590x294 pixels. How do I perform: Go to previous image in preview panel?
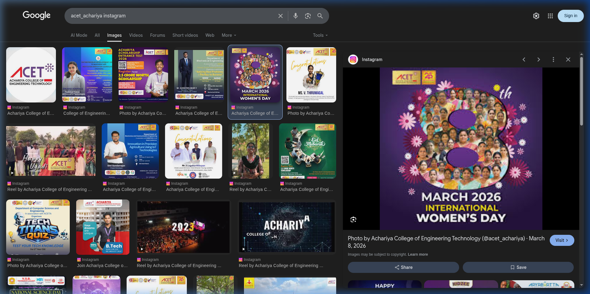(524, 59)
